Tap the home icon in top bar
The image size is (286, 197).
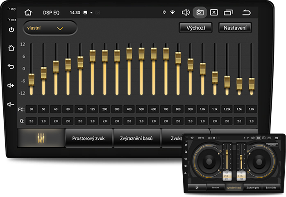(x=28, y=12)
